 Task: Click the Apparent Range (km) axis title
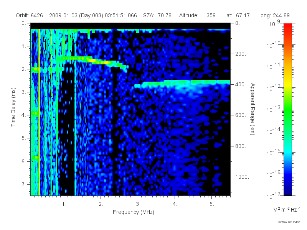pos(253,109)
